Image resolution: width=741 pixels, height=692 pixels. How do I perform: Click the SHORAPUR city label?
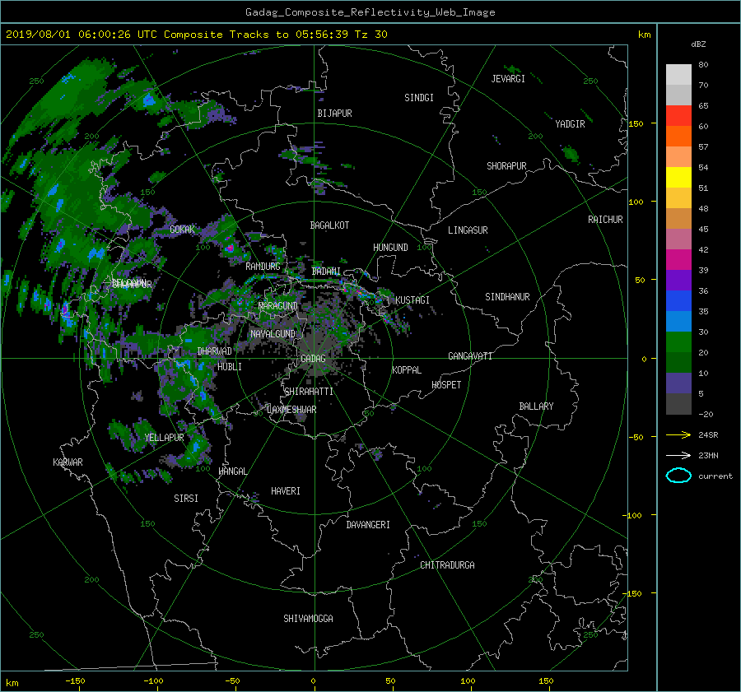click(x=506, y=166)
